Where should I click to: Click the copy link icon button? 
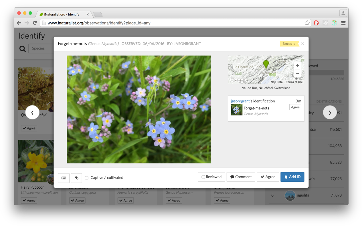76,178
